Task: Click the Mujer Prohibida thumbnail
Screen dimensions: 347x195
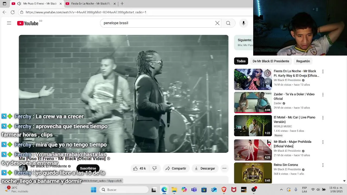Action: click(253, 150)
